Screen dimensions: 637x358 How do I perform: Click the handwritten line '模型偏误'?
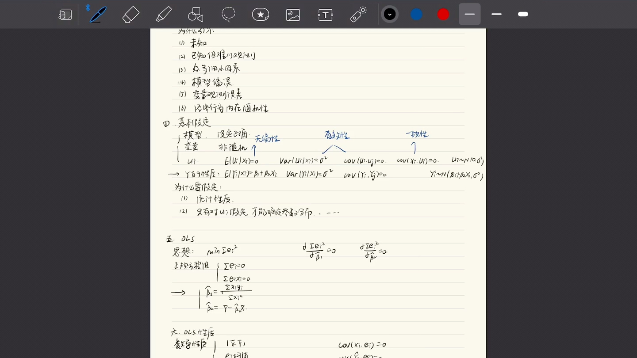tap(212, 82)
